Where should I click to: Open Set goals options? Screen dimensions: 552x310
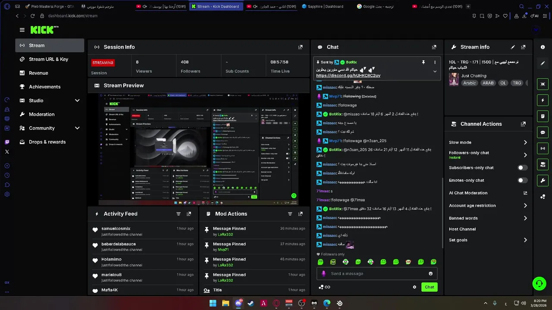(488, 240)
